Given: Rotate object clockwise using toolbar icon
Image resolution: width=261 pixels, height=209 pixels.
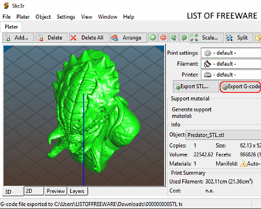Looking at the screenshot, I should point(184,38).
